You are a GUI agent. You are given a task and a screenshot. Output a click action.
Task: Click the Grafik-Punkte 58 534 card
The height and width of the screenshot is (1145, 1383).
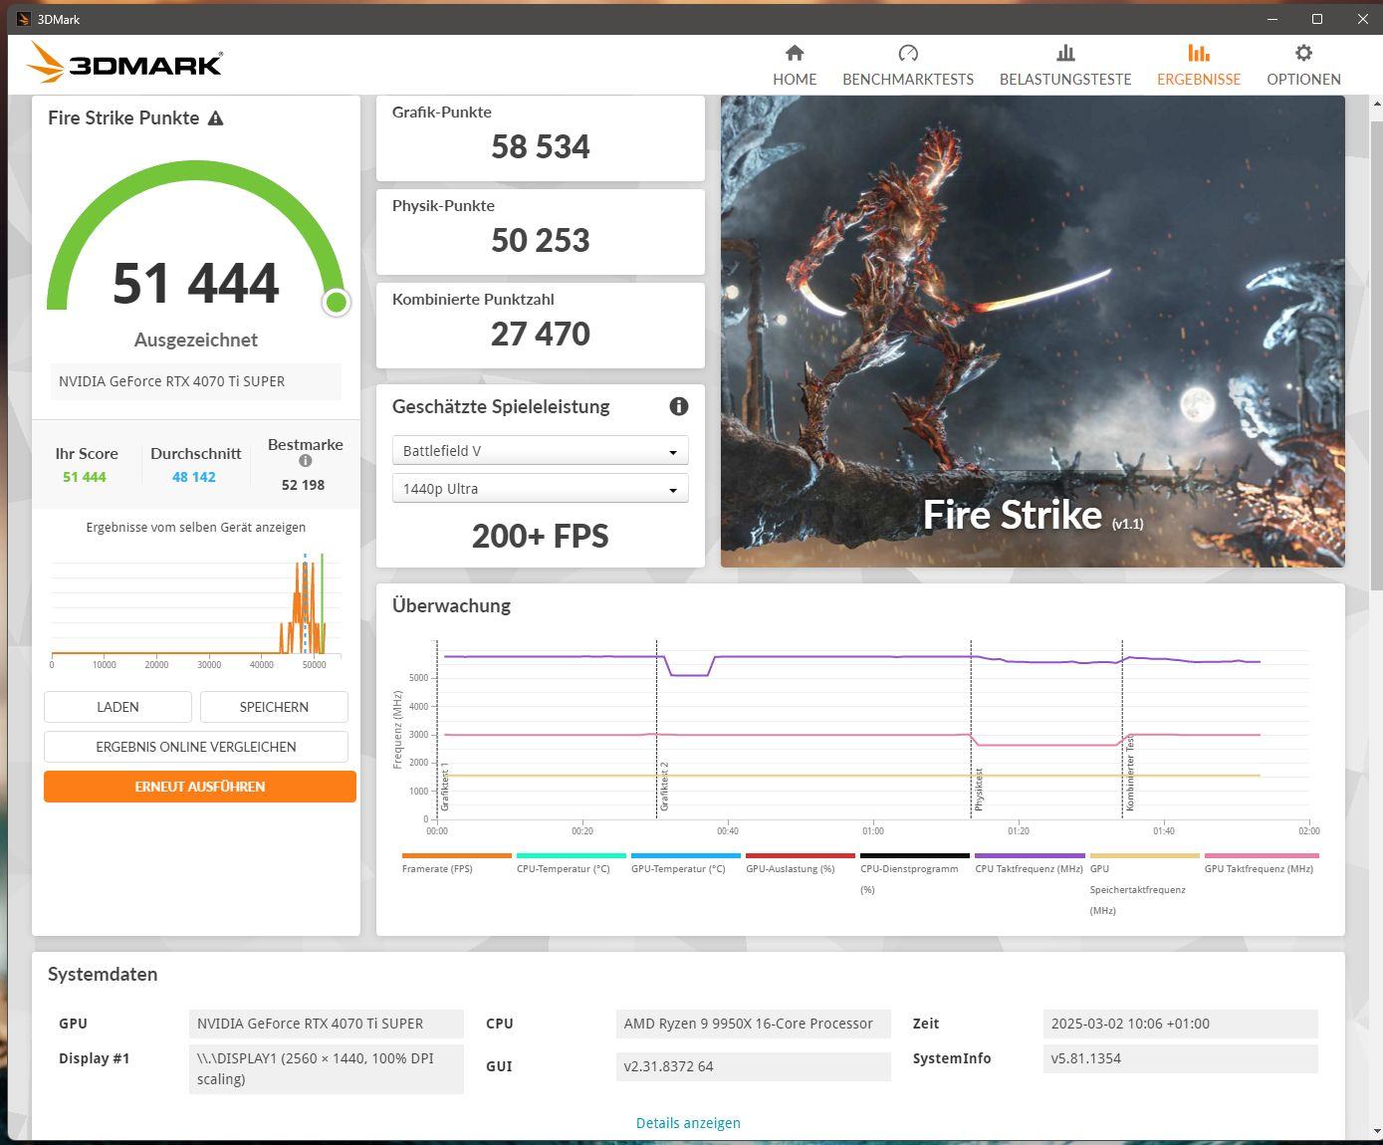[541, 138]
